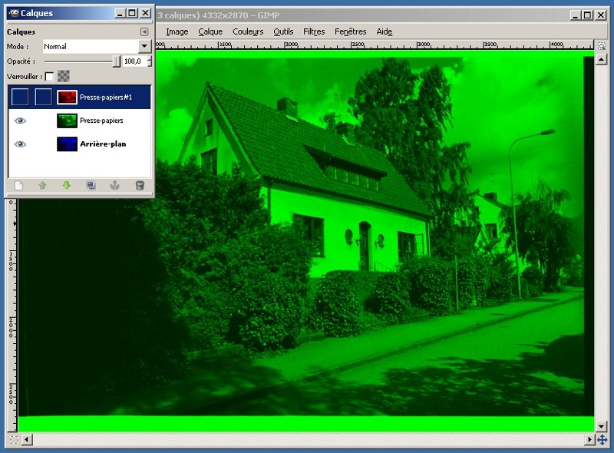Open the Outils menu
The image size is (614, 453).
click(x=283, y=31)
